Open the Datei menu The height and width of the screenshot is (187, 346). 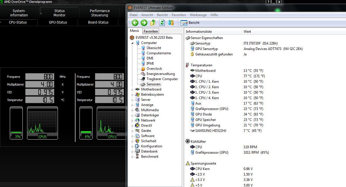coord(133,15)
